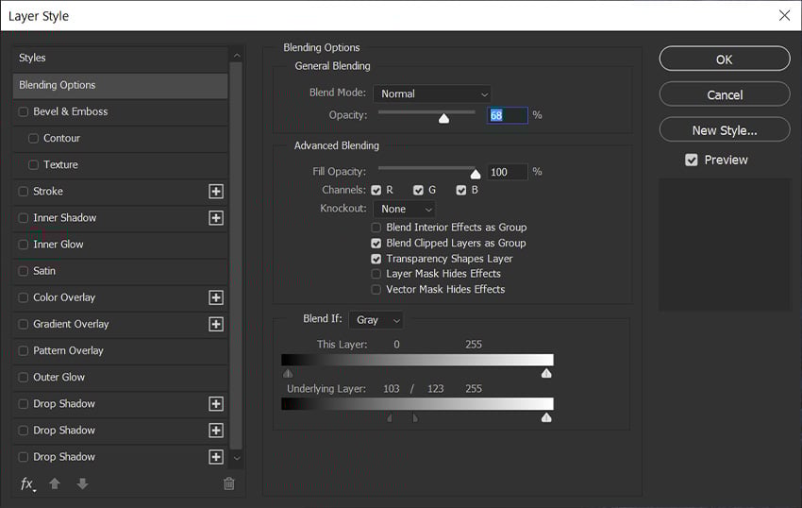The width and height of the screenshot is (802, 508).
Task: Click the Fill Opacity slider handle
Action: [476, 174]
